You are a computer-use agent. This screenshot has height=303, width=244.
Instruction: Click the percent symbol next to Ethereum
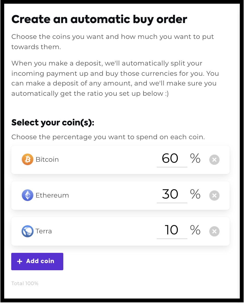(195, 195)
